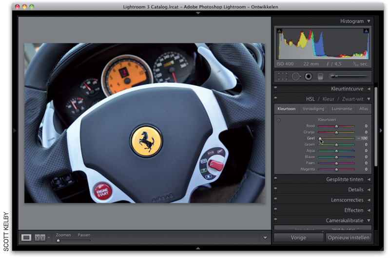Adjust the Groen hue slider

coord(336,144)
